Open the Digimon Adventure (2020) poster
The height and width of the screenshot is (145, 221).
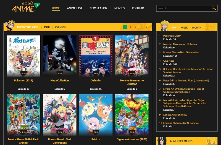(132, 115)
